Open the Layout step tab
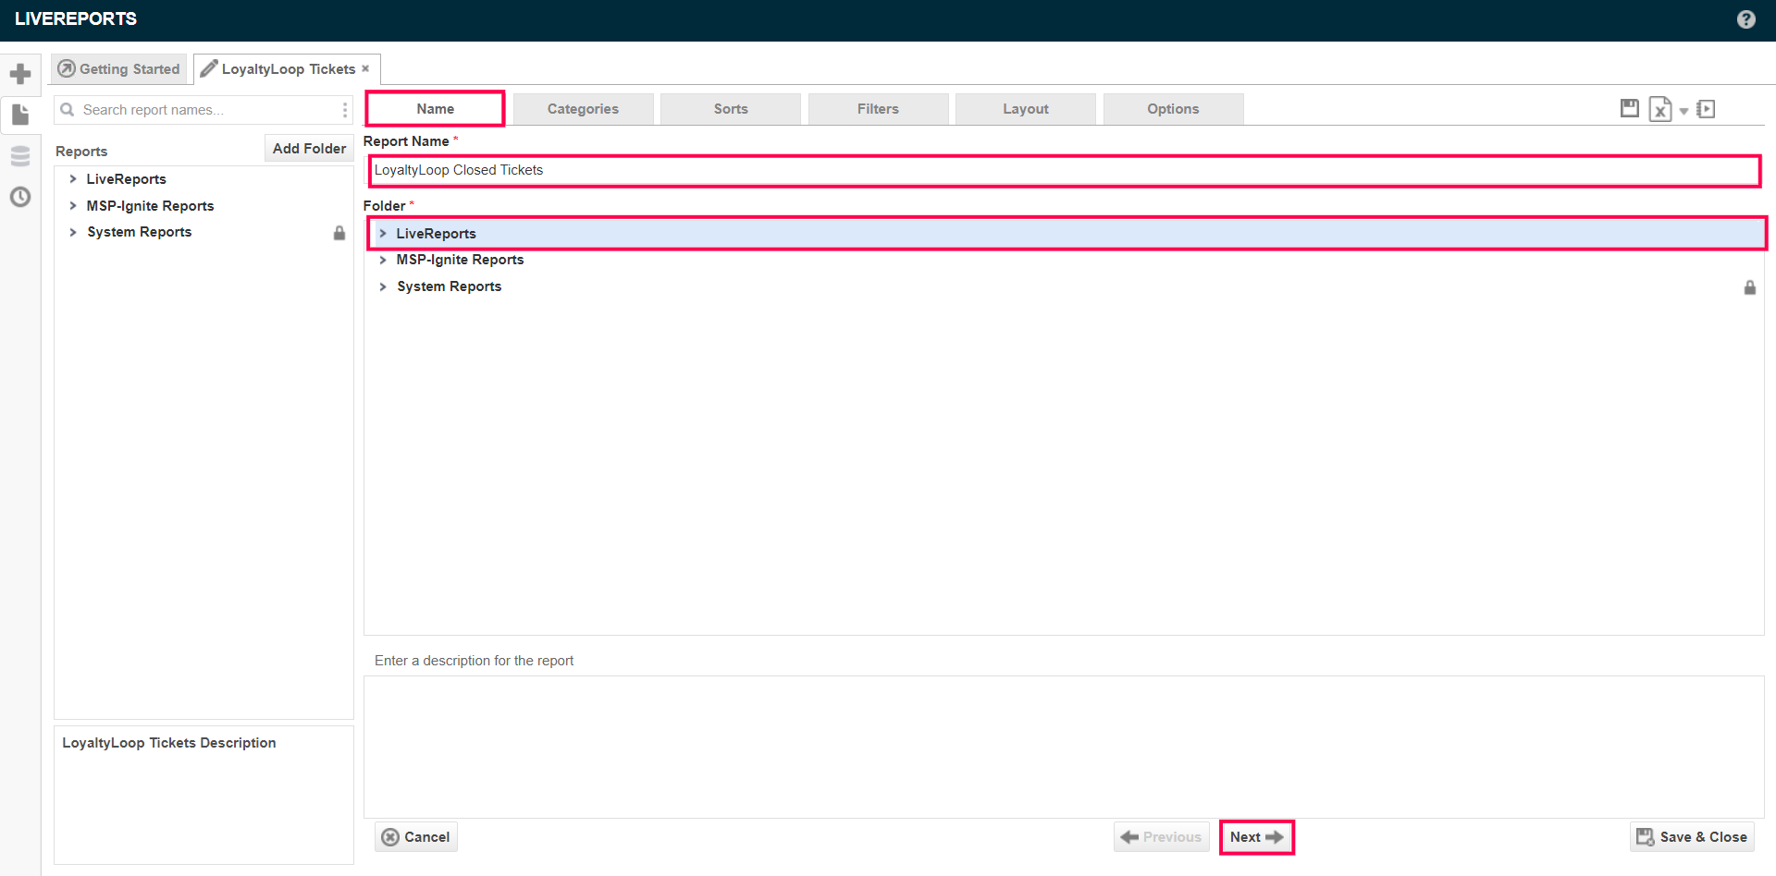1776x876 pixels. (1026, 109)
